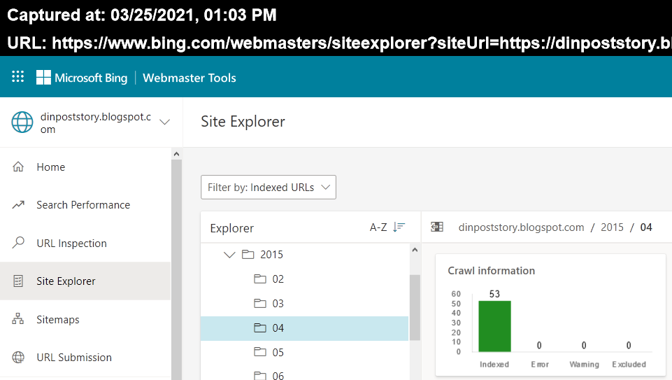Click the Home house icon
This screenshot has width=672, height=380.
tap(18, 167)
